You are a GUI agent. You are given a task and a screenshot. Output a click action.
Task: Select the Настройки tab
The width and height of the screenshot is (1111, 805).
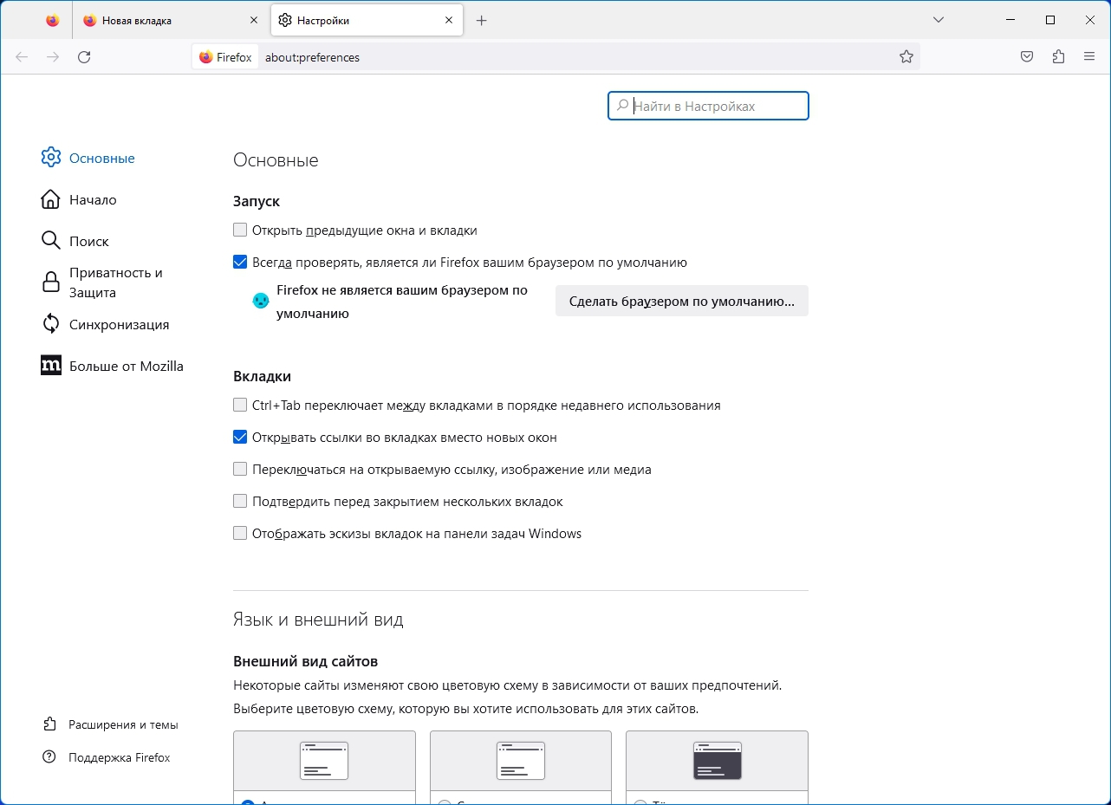[366, 21]
